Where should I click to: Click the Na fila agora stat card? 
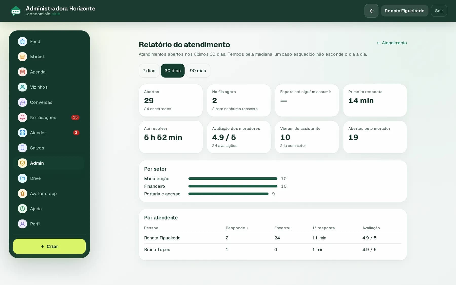(239, 100)
